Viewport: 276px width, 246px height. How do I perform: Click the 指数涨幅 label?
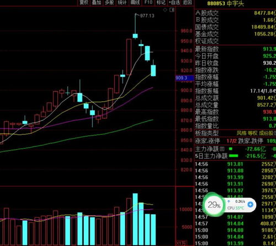click(207, 77)
